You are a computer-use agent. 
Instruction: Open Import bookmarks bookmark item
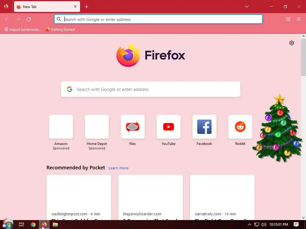click(x=23, y=30)
